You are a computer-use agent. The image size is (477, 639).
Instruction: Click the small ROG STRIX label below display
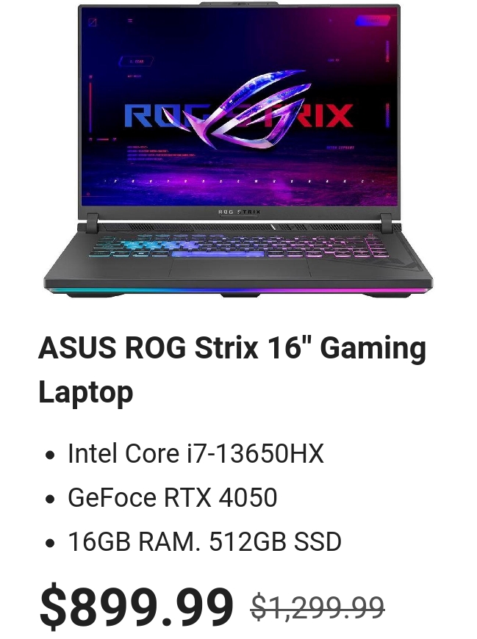(x=240, y=212)
